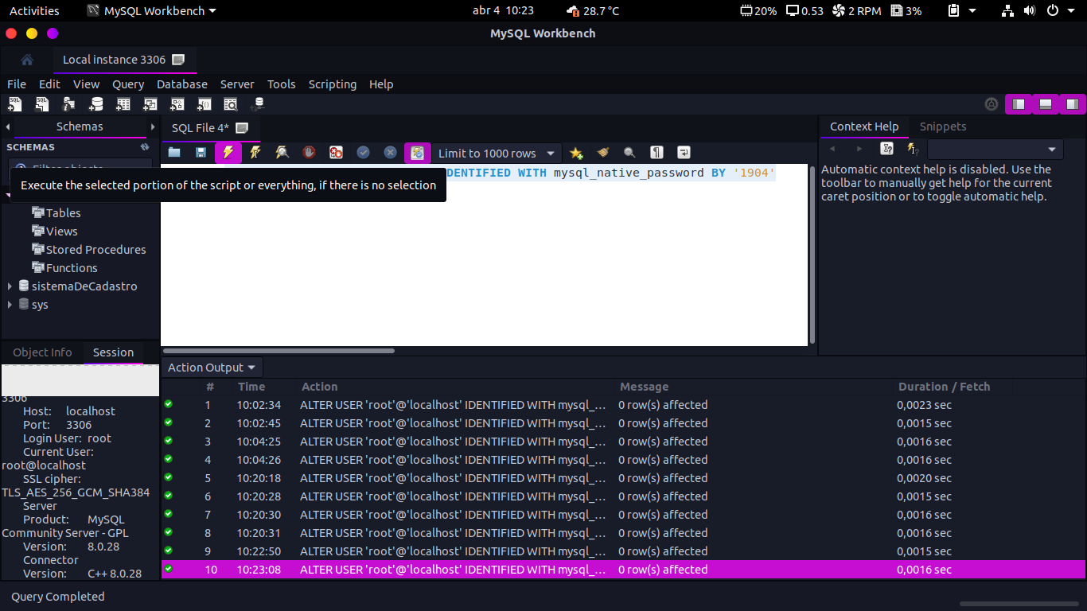Viewport: 1087px width, 611px height.
Task: Open the system power menu
Action: tap(1060, 11)
